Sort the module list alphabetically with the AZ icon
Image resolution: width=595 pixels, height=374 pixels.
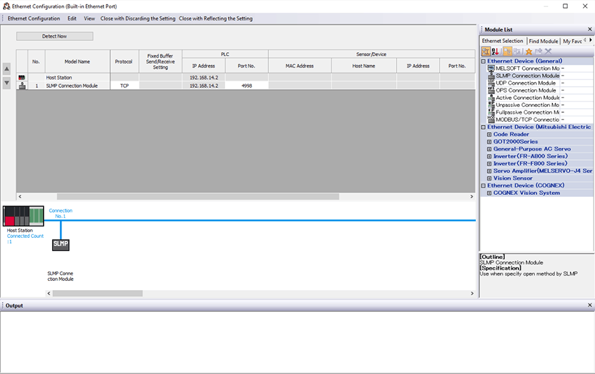(495, 52)
